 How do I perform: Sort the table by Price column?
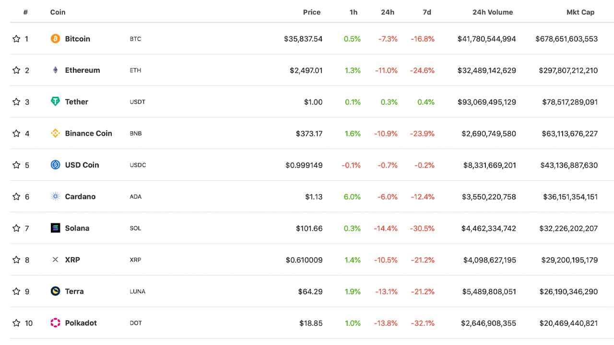click(311, 12)
